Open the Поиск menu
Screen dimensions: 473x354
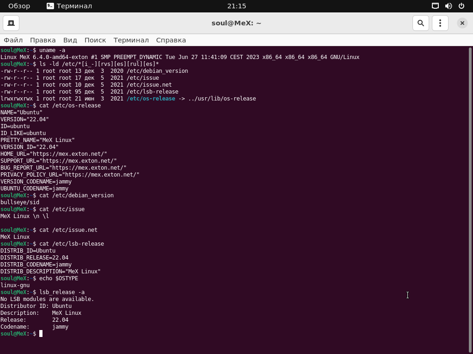click(95, 40)
